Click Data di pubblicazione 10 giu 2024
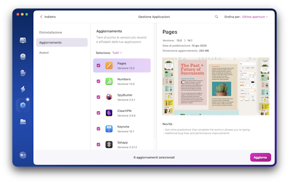289x183 pixels. pos(184,46)
